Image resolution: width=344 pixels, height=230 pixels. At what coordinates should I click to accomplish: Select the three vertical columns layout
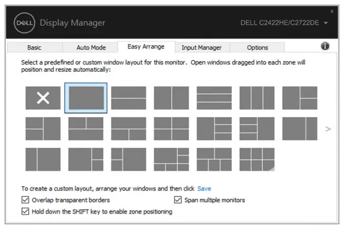pos(256,98)
